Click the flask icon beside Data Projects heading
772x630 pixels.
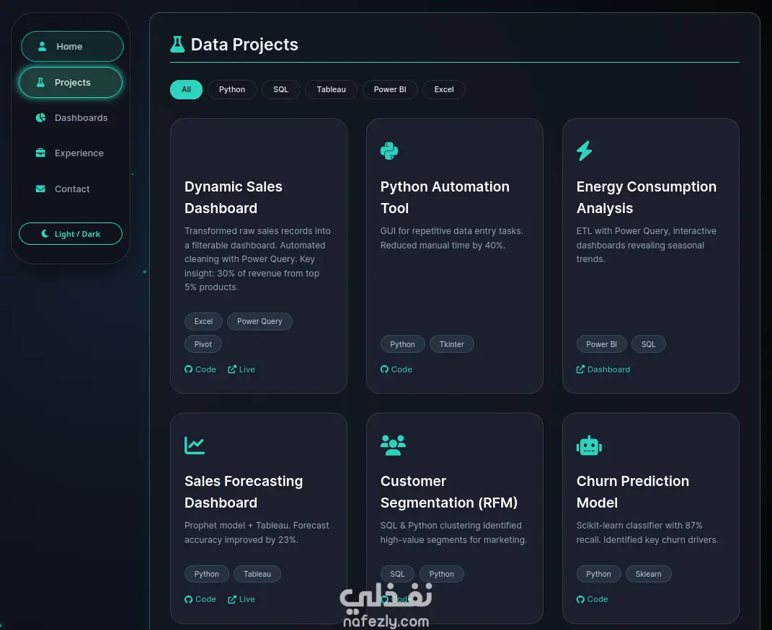pos(177,44)
